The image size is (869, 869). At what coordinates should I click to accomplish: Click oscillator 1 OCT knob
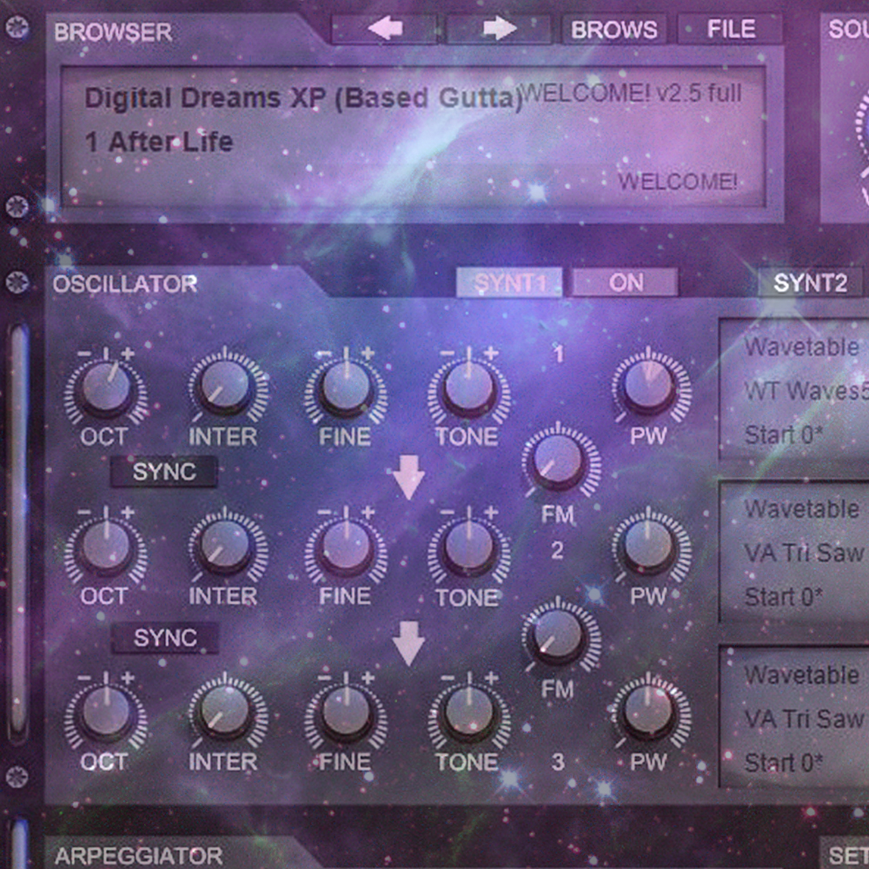106,388
